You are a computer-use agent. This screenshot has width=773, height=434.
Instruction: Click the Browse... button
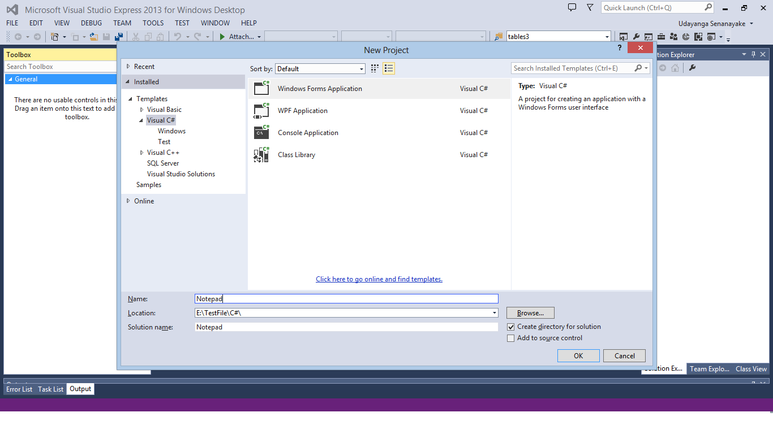tap(530, 313)
